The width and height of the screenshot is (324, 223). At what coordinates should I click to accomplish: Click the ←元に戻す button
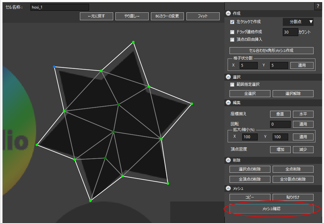click(96, 16)
